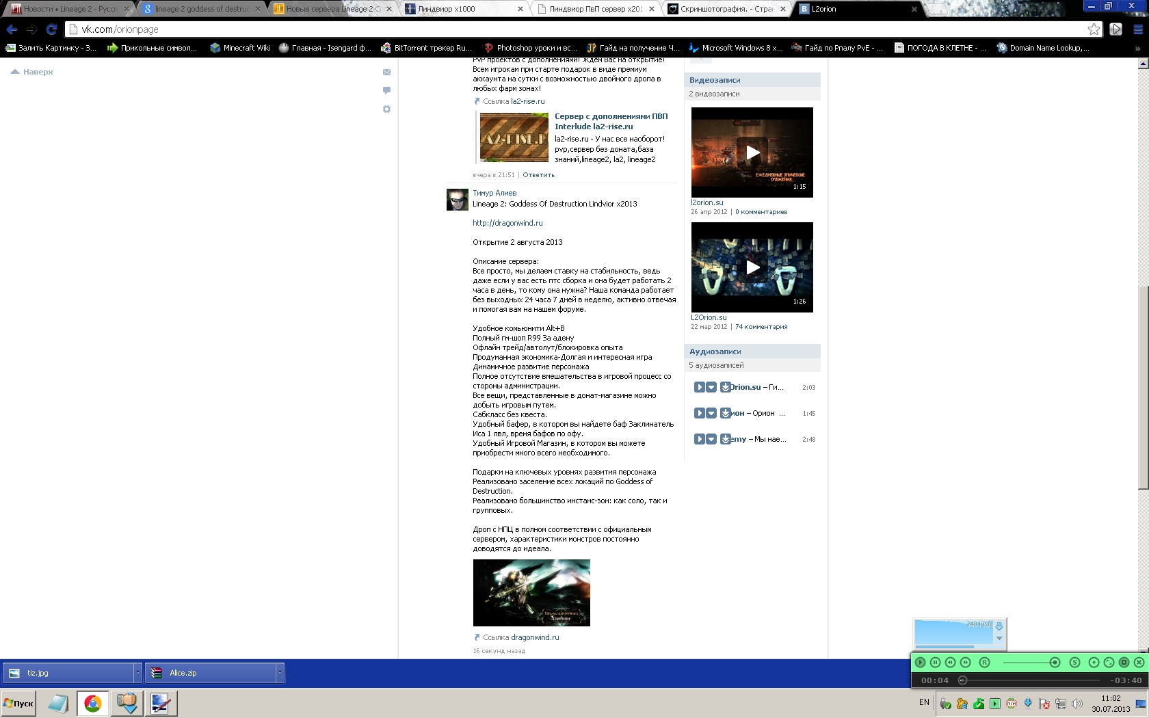Reload the vk.com page

tap(51, 29)
